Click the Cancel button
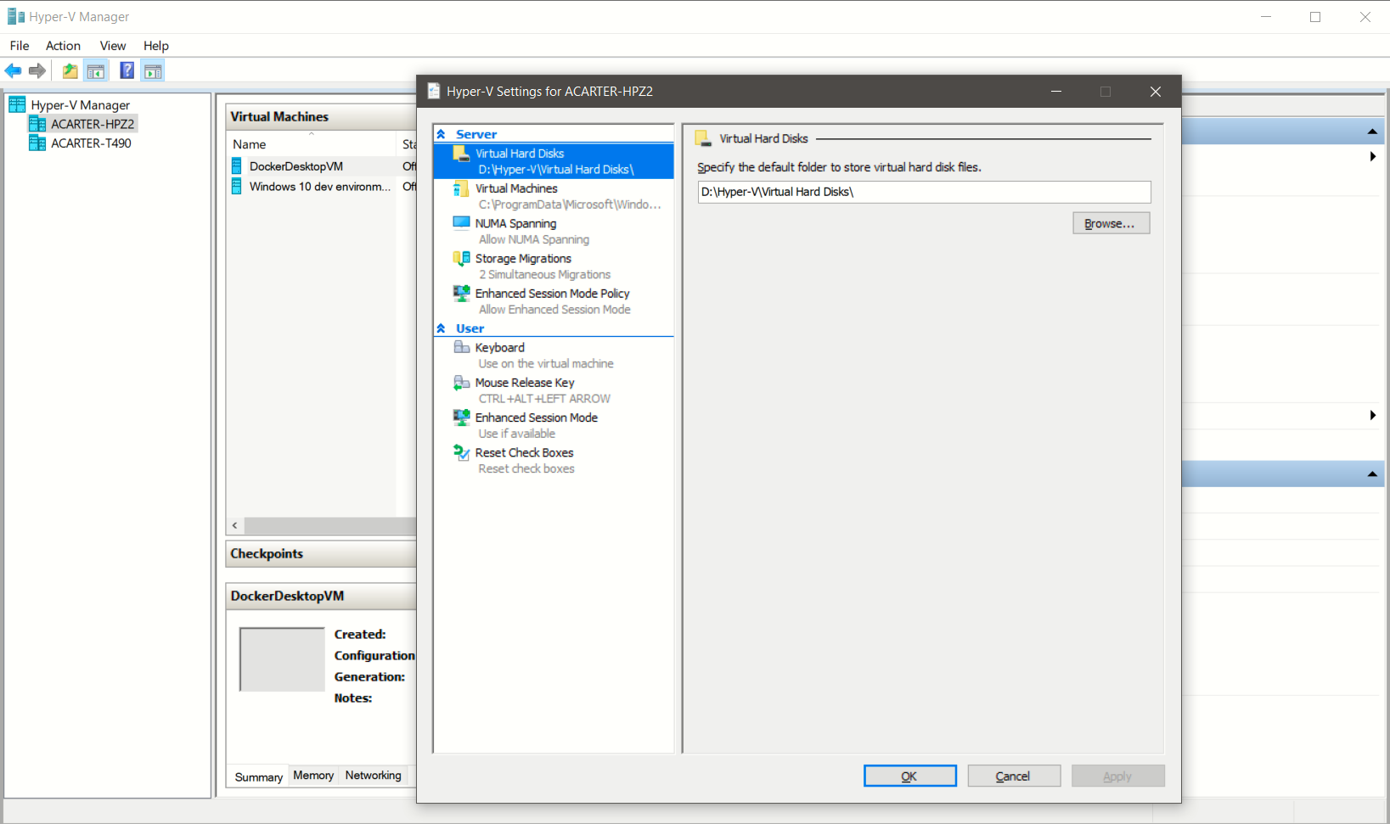The width and height of the screenshot is (1390, 824). (x=1014, y=776)
